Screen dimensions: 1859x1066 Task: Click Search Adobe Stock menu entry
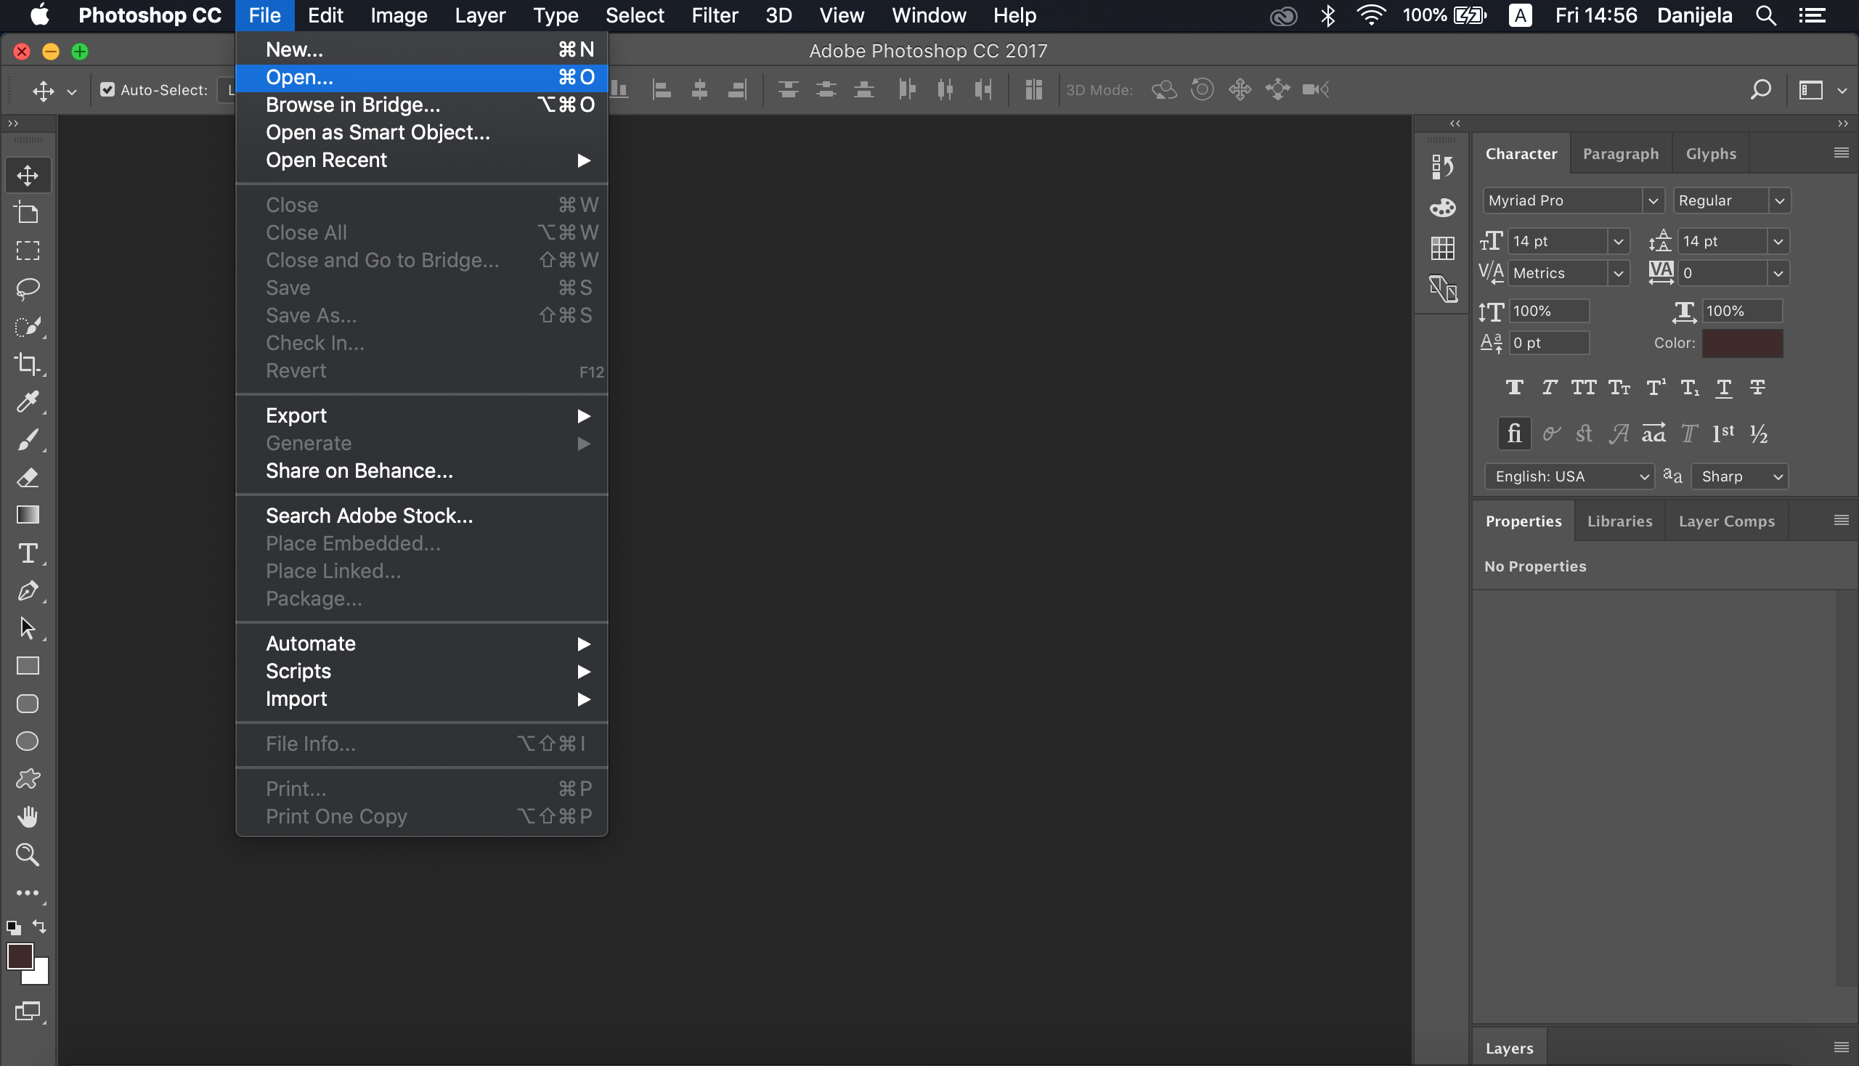(369, 516)
